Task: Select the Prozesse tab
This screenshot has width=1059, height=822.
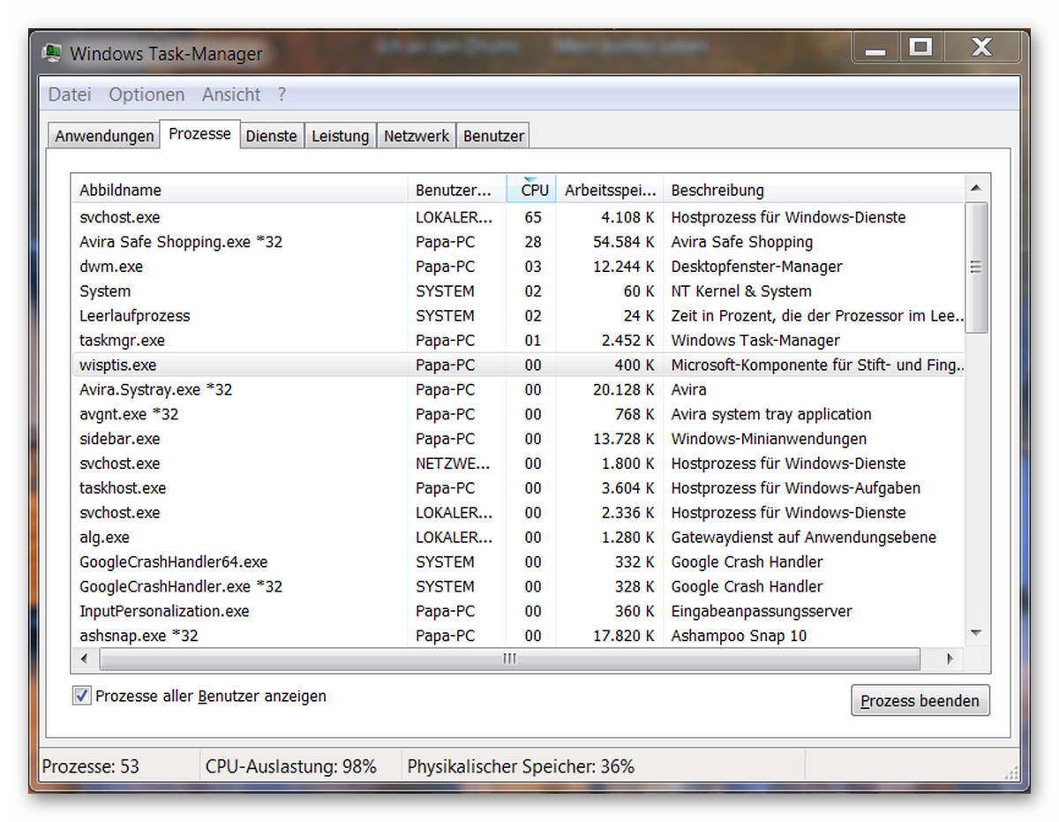Action: pos(200,134)
